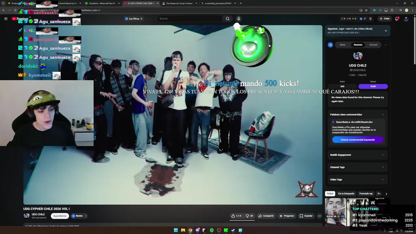
Task: Click the Buscar search field
Action: [190, 19]
